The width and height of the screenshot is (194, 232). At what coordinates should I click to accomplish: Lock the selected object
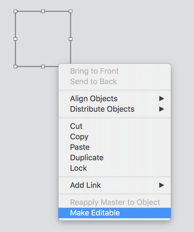click(x=78, y=168)
